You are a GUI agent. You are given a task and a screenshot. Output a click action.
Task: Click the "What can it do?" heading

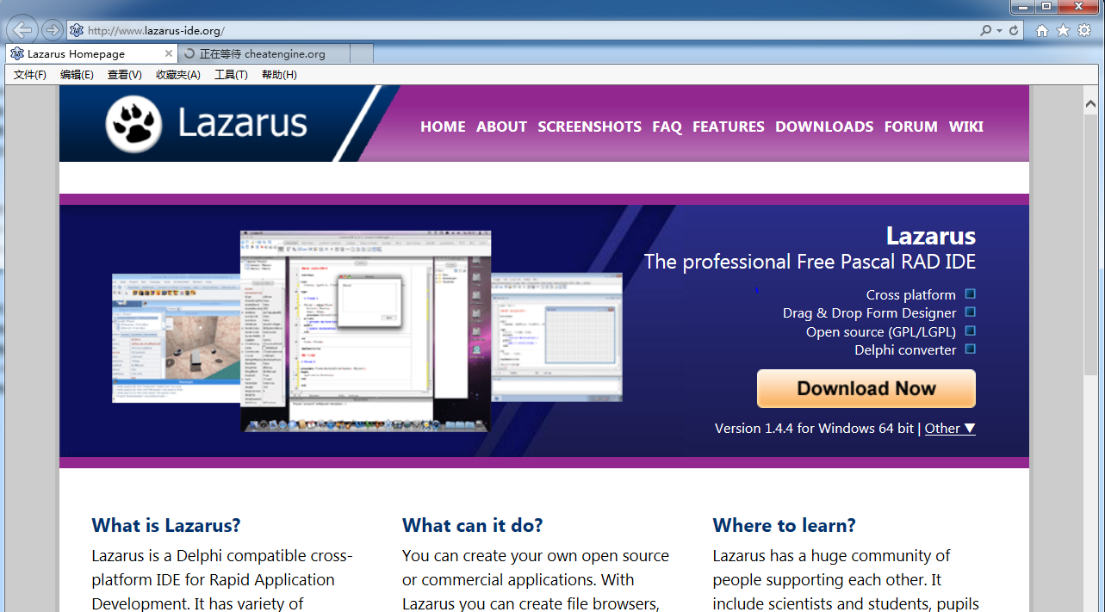pos(473,525)
